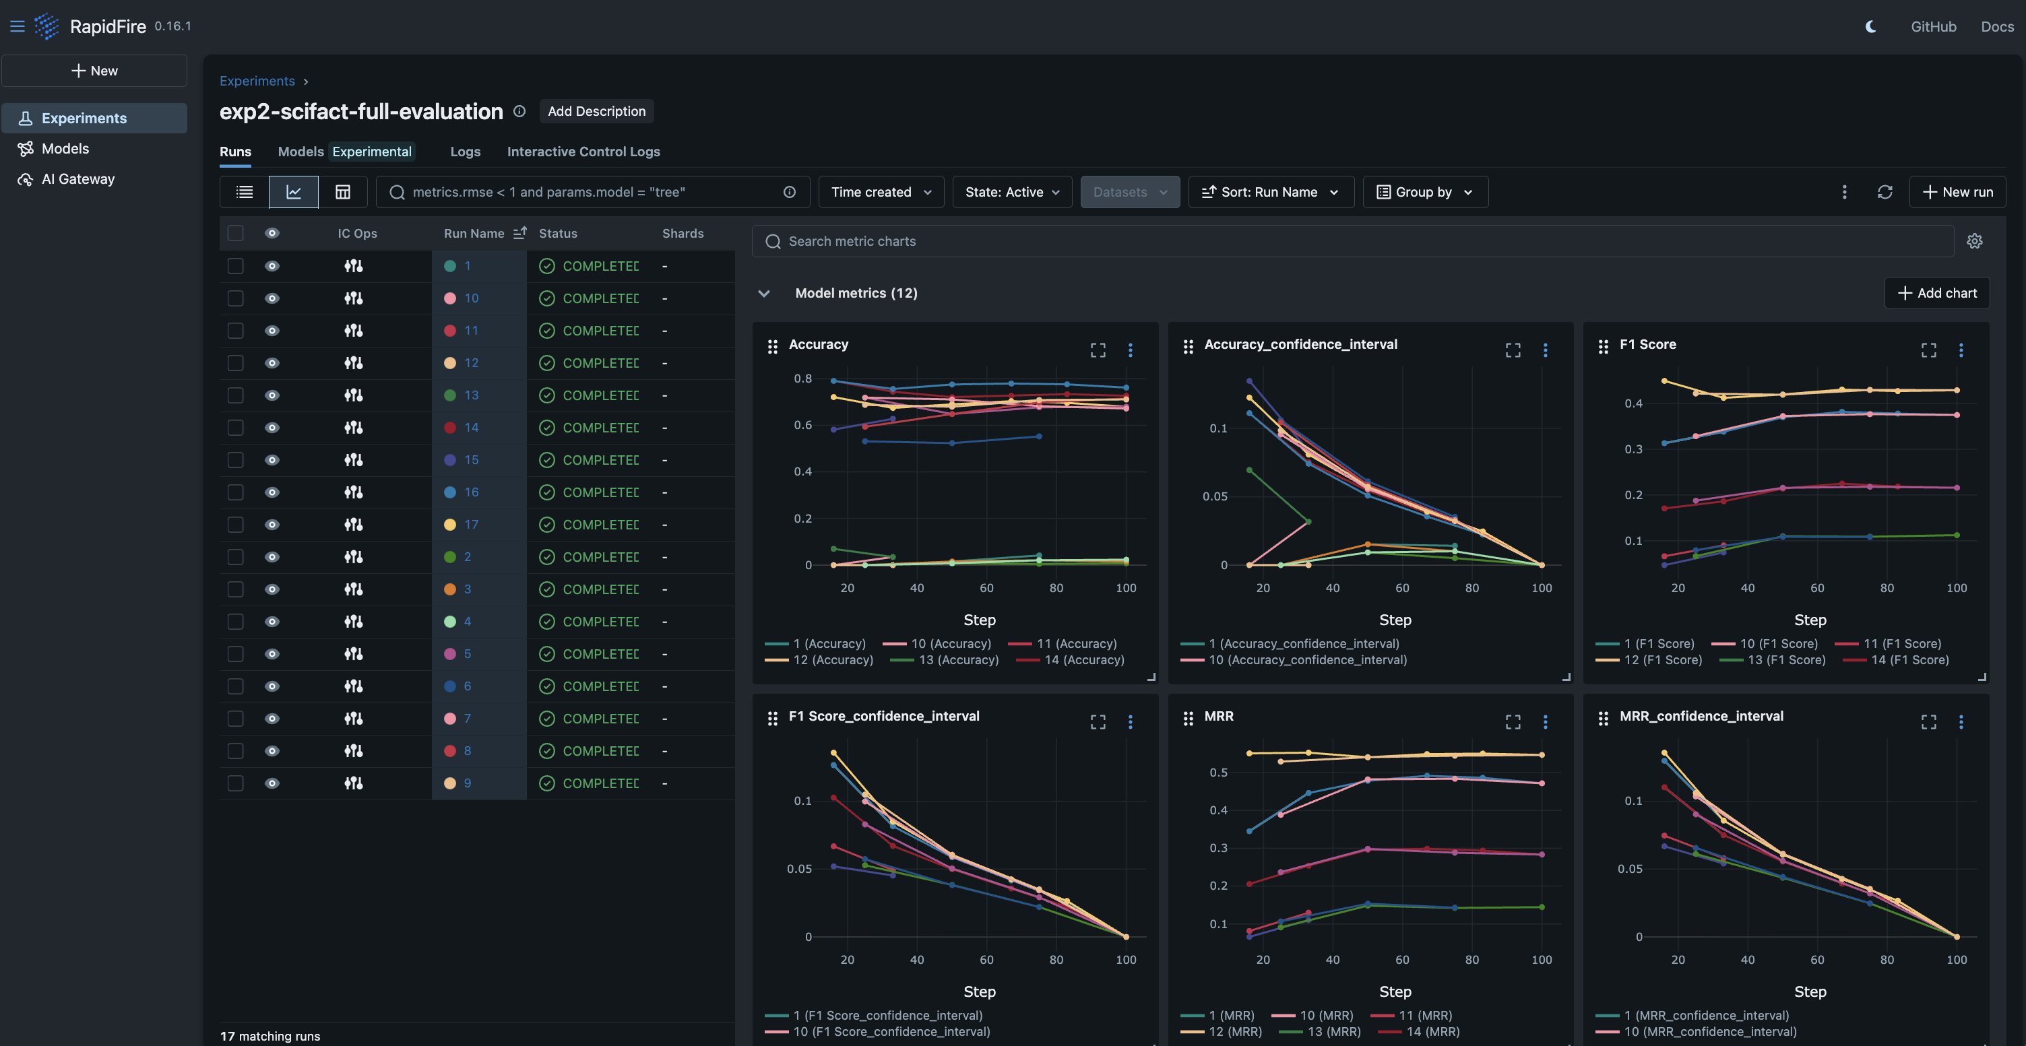Toggle all runs visibility eye in header
Viewport: 2026px width, 1046px height.
(x=272, y=233)
